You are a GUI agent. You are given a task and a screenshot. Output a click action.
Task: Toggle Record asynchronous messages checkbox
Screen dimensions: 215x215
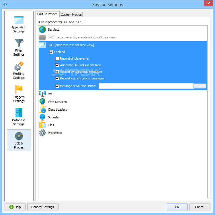(57, 78)
